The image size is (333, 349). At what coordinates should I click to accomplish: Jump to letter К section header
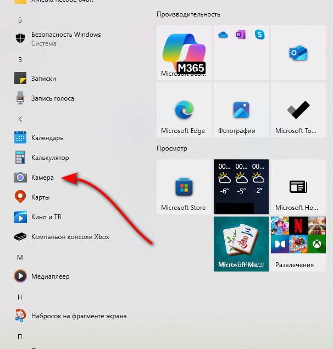(20, 119)
